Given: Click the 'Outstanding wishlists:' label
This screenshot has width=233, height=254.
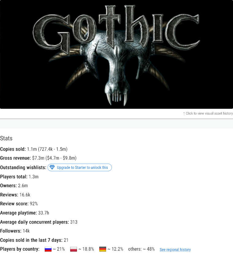Looking at the screenshot, I should click(23, 167).
